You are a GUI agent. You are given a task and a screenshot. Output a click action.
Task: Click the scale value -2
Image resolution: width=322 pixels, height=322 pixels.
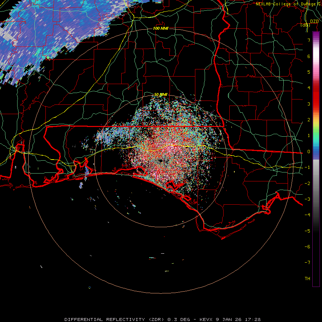click(307, 184)
